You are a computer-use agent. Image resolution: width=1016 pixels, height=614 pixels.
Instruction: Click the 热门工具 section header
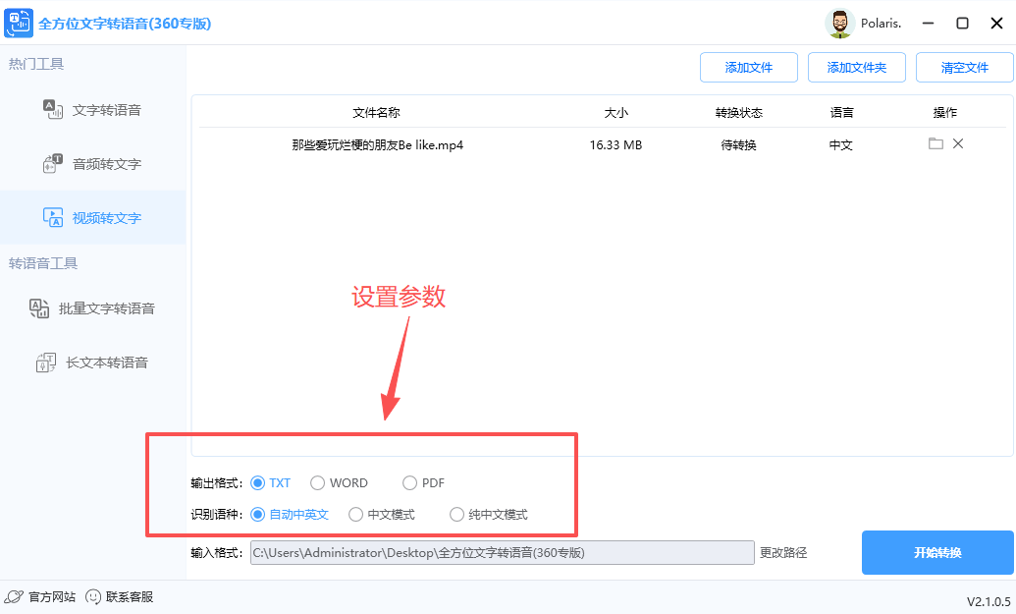[37, 62]
